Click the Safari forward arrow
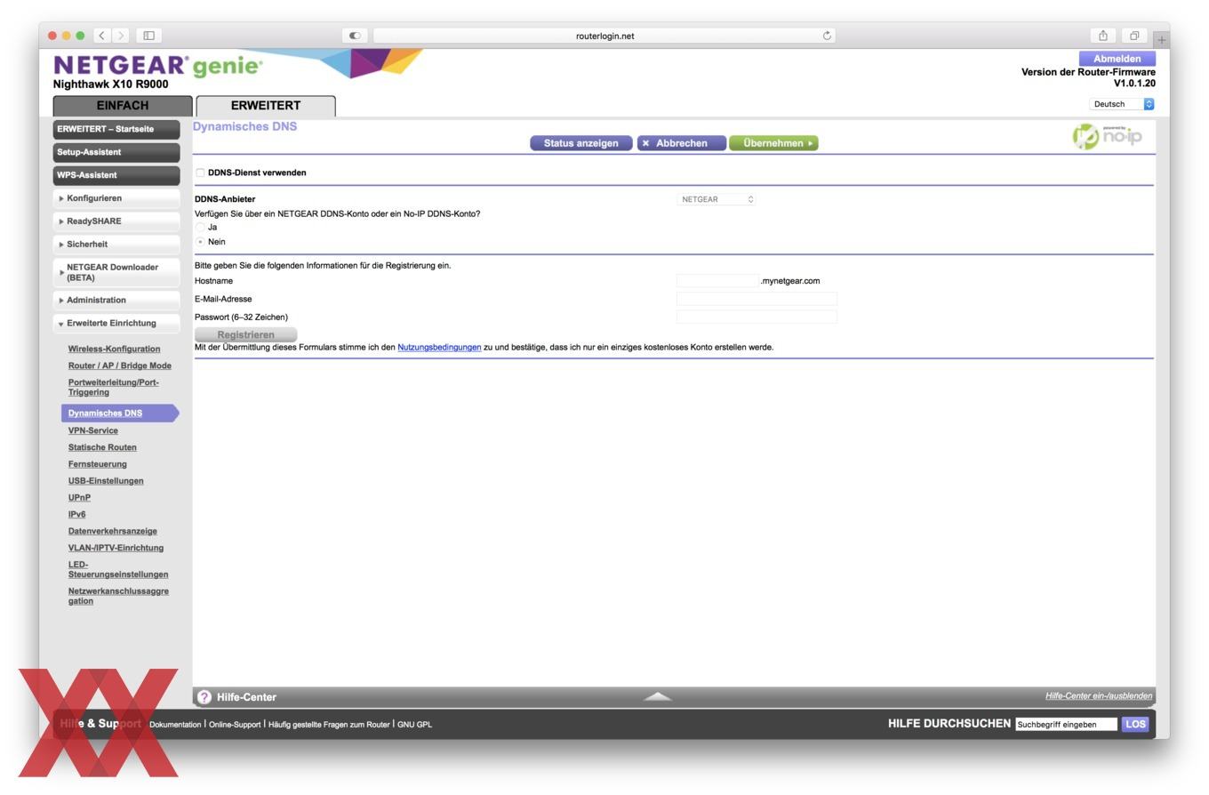Viewport: 1209px width, 795px height. 120,36
